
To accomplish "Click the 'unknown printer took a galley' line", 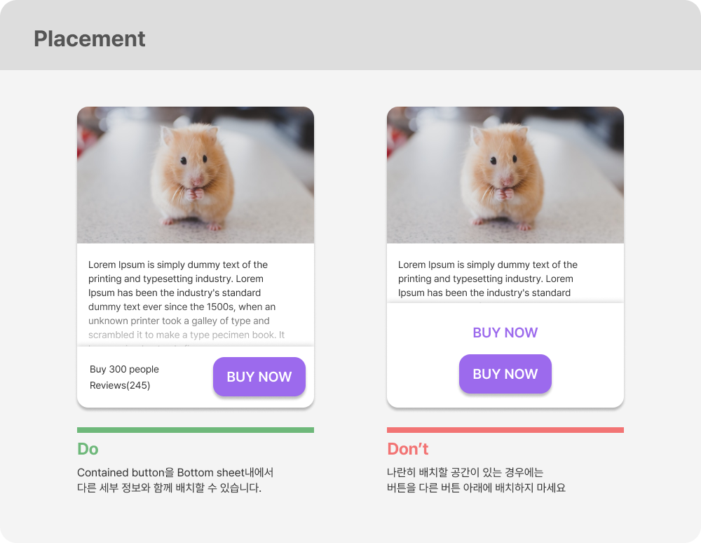I will pos(179,321).
